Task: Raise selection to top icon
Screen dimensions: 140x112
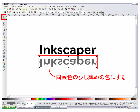Action: pos(35,13)
